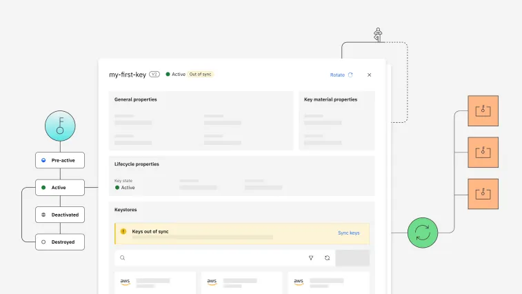Click the middle orange keystore box

483,152
